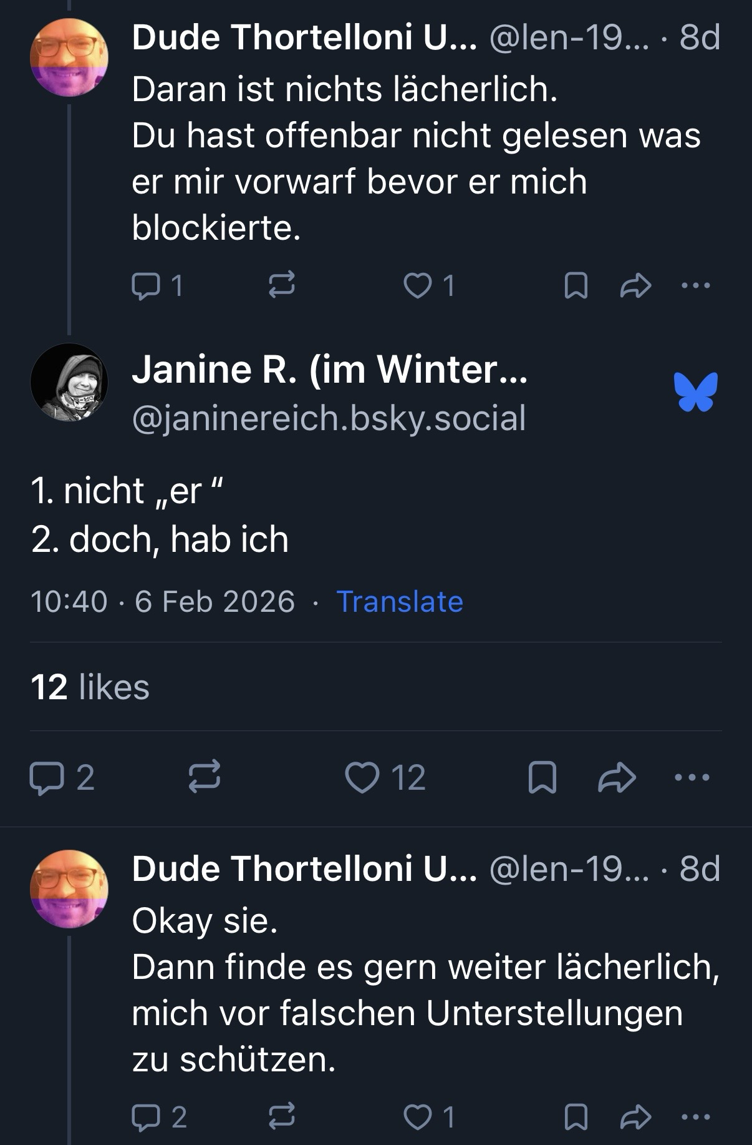Open more options on 'Okay sie.' post
The height and width of the screenshot is (1145, 752).
(696, 1118)
